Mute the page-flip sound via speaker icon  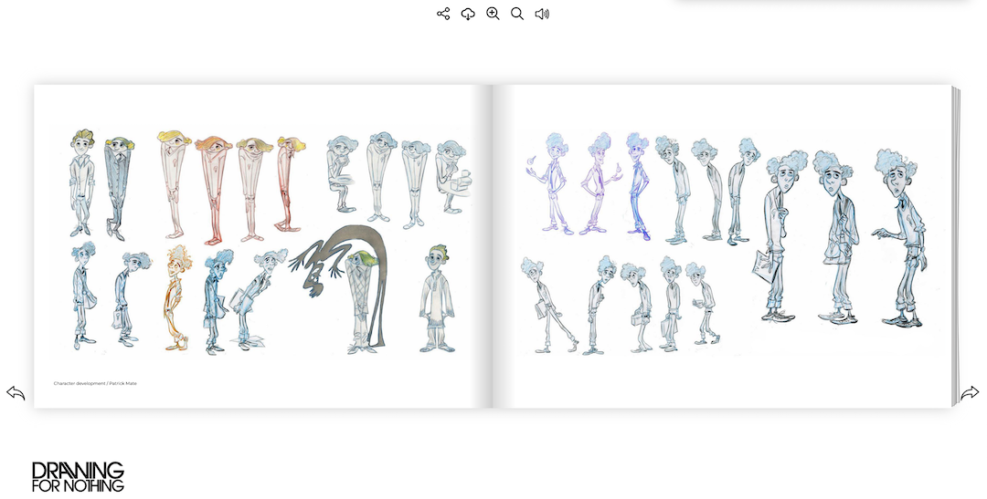(x=542, y=14)
